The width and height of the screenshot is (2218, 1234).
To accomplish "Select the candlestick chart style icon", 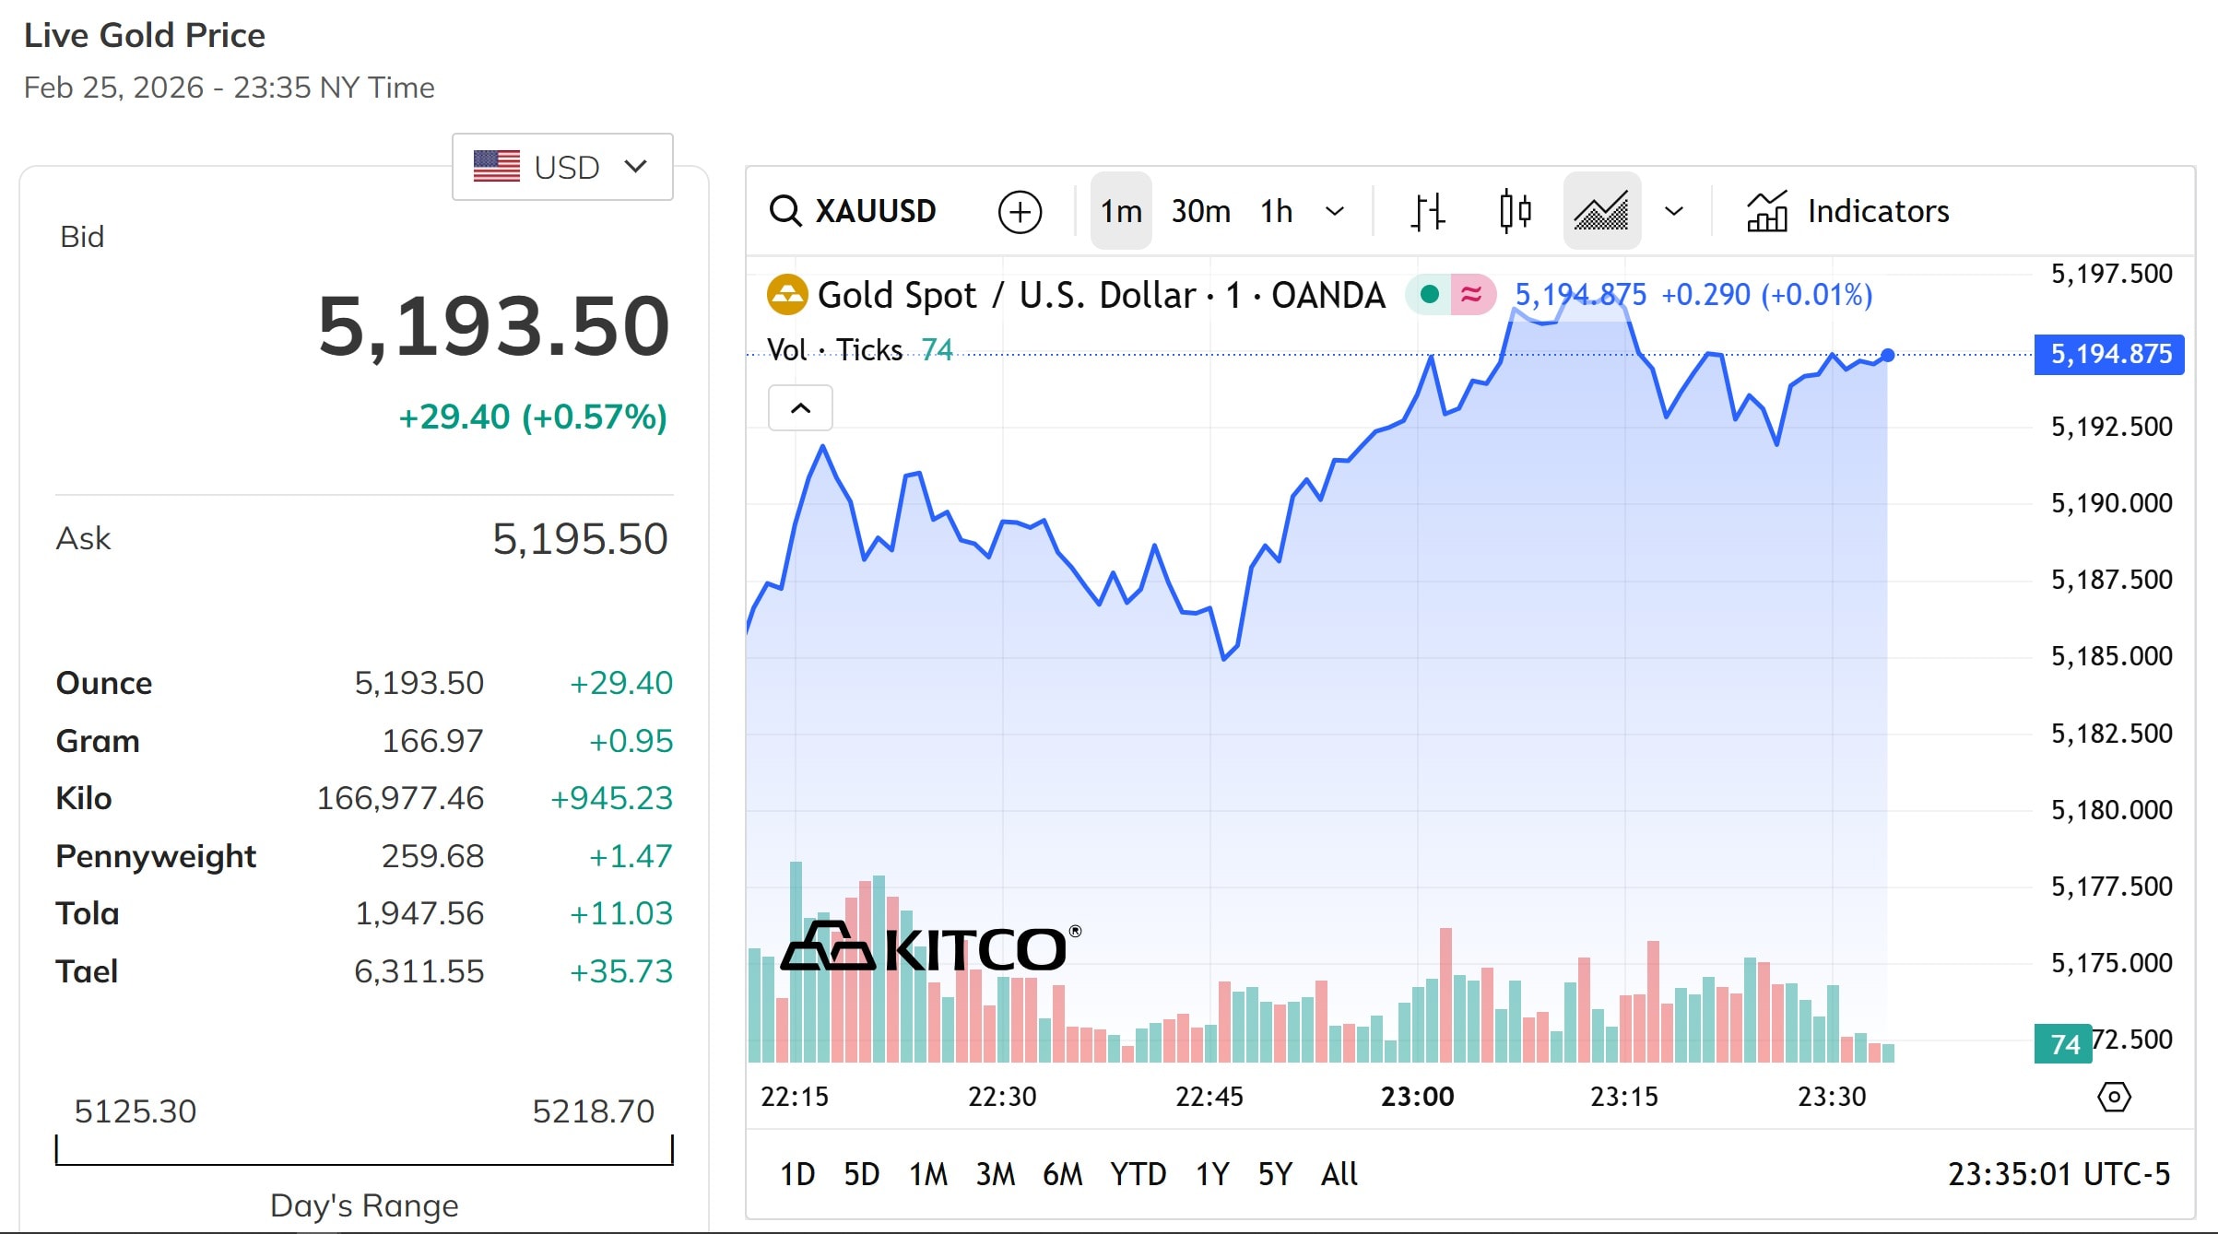I will pyautogui.click(x=1515, y=211).
